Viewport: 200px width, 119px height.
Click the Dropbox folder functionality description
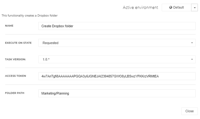pyautogui.click(x=29, y=16)
